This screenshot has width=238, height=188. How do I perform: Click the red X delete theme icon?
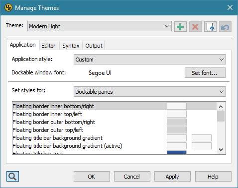(195, 26)
